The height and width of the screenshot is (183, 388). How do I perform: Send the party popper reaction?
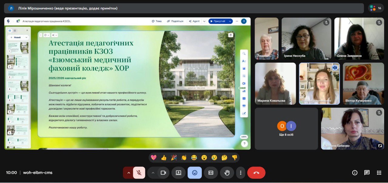point(174,158)
